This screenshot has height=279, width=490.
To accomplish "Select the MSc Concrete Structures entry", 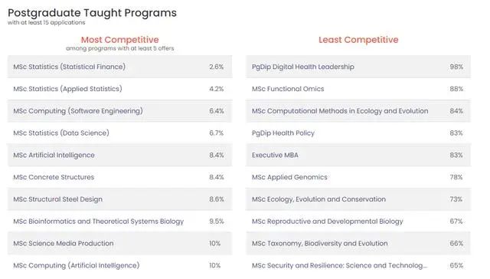I will [x=119, y=177].
